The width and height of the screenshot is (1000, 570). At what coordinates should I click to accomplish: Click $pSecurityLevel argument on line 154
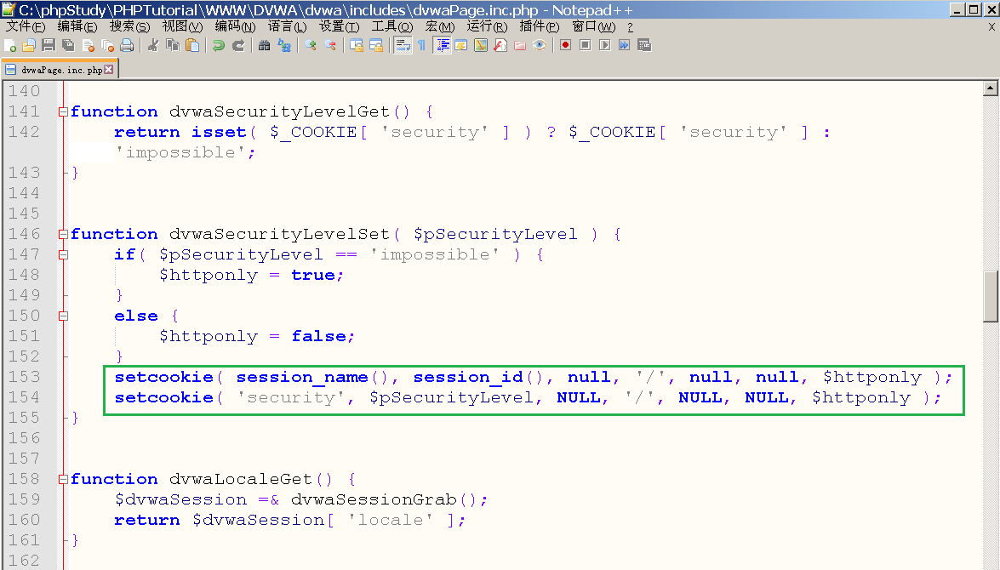click(452, 397)
